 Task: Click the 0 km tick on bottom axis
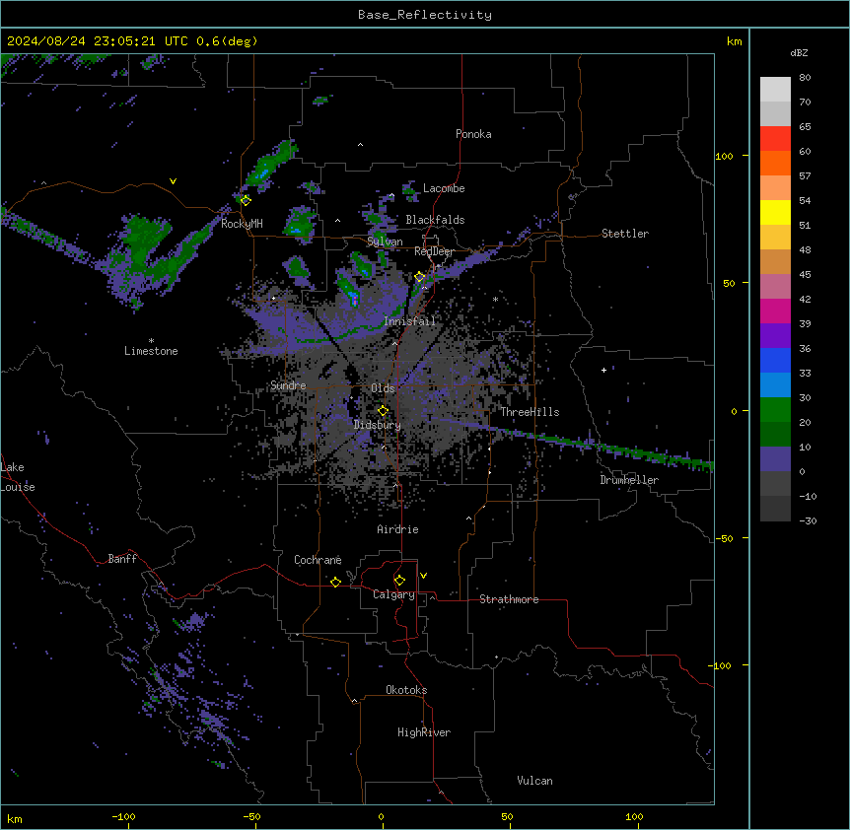click(x=381, y=816)
